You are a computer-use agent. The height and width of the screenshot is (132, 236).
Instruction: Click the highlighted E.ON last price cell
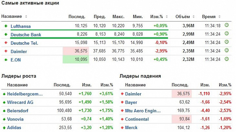point(76,59)
